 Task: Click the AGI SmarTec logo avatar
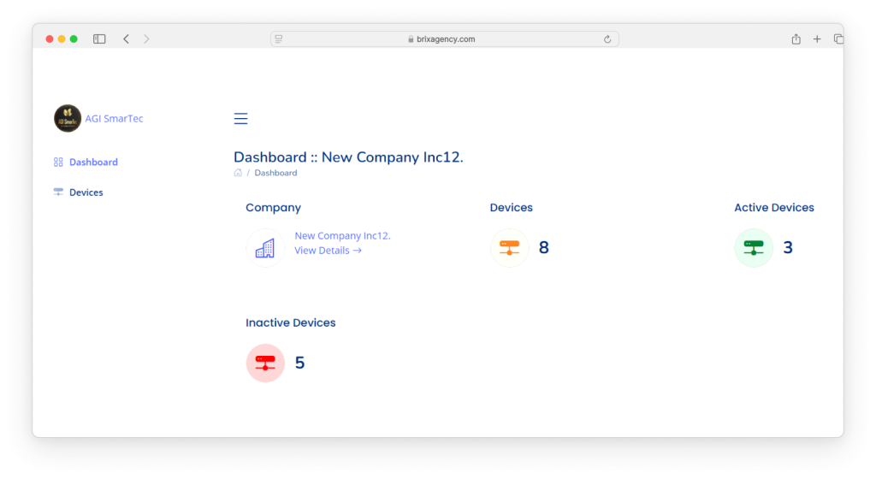68,118
